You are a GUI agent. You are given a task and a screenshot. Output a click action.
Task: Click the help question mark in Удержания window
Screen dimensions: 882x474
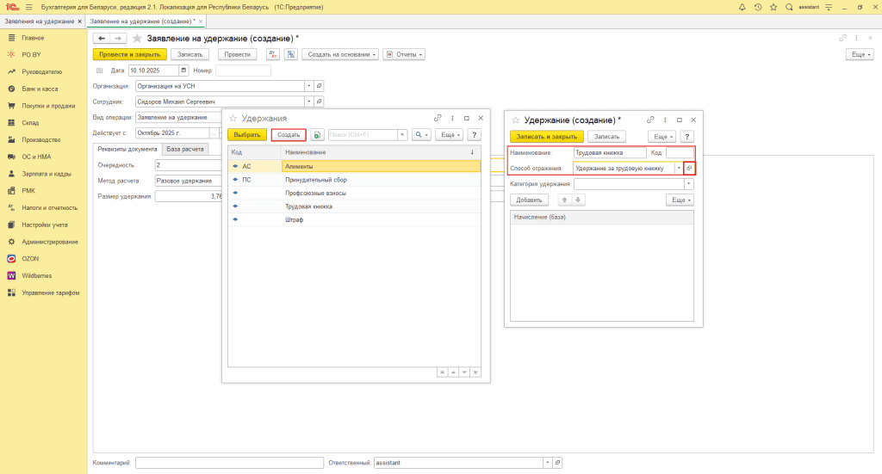pos(475,135)
